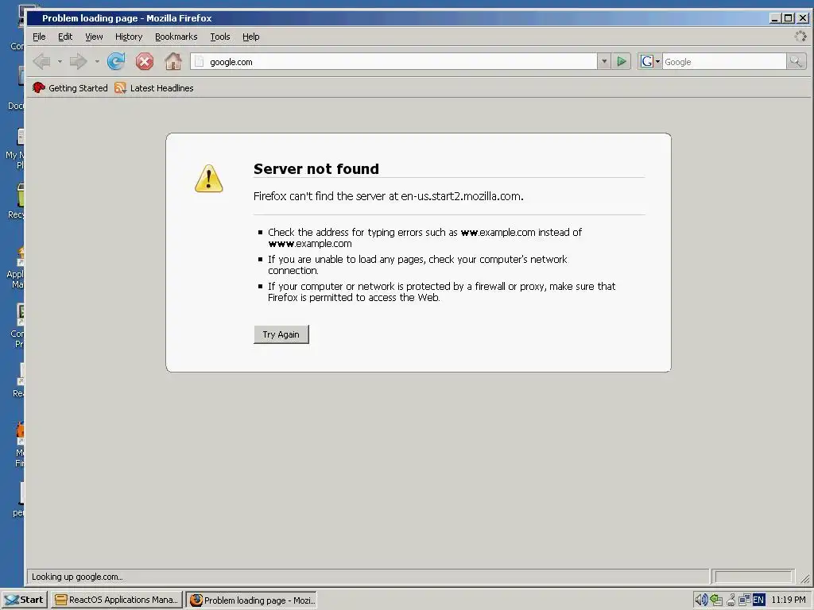Open the Bookmarks menu
The height and width of the screenshot is (610, 814).
[176, 37]
